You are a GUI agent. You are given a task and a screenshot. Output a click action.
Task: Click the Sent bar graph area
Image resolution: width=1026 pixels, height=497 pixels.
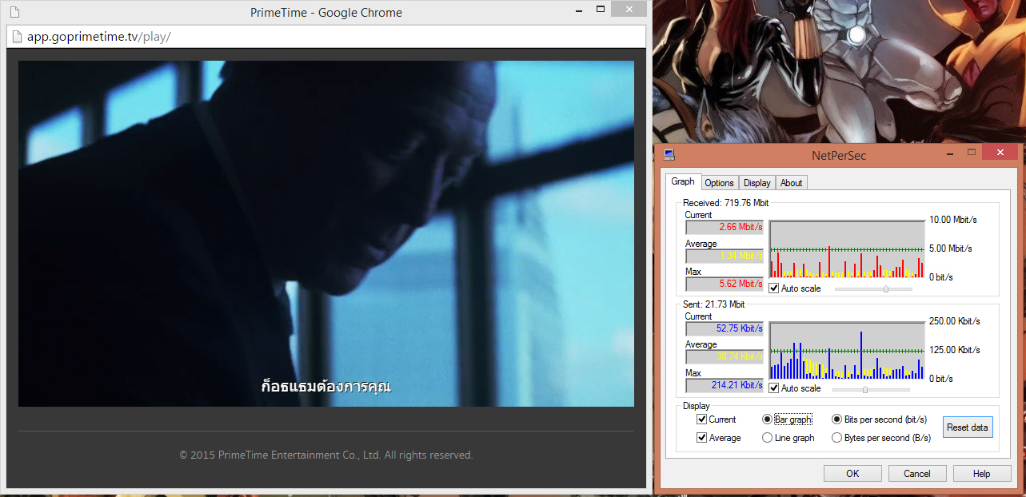coord(847,351)
